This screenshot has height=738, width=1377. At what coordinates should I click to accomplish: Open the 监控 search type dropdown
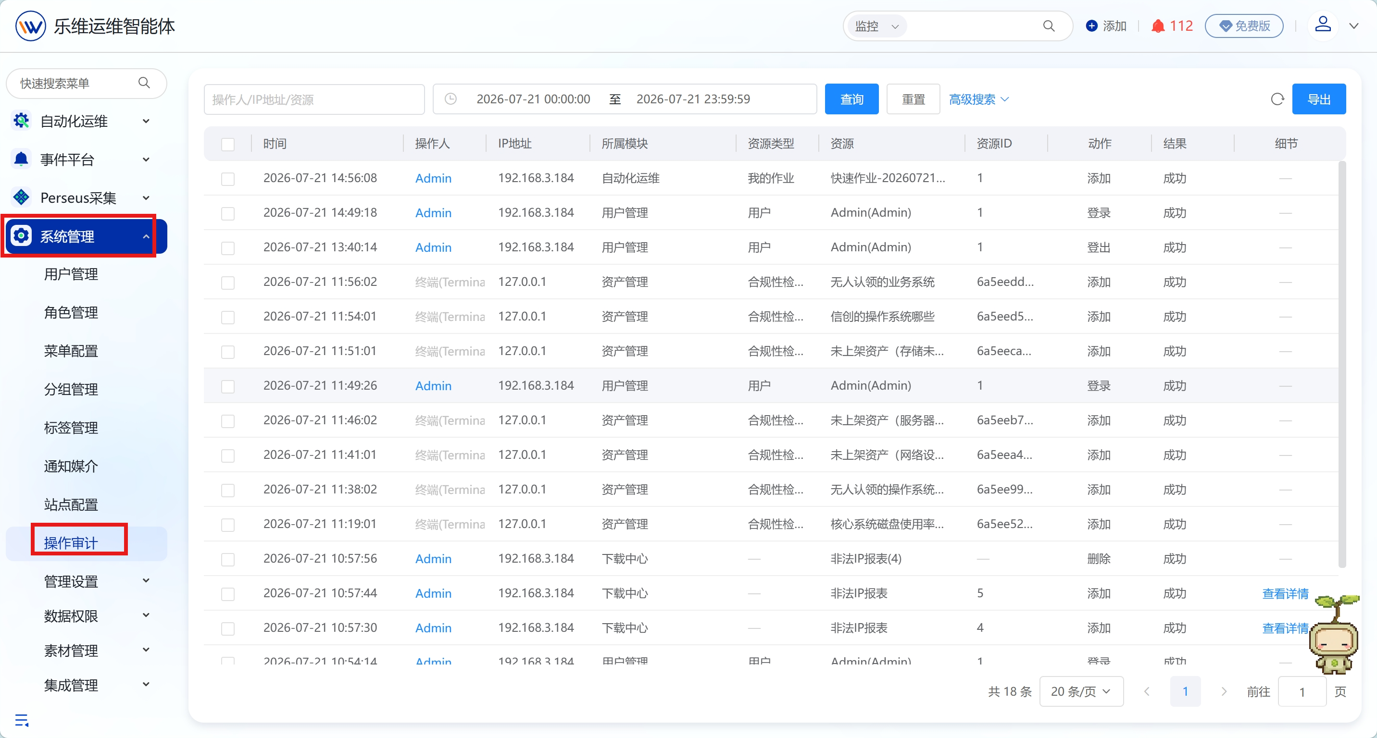click(876, 25)
